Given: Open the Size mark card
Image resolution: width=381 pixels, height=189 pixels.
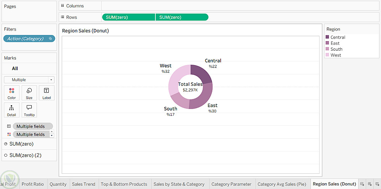Looking at the screenshot, I should (29, 93).
